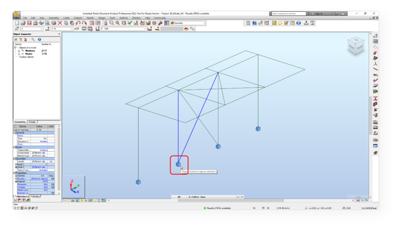Click the red X Delete icon in toolbar
Viewport: 393px width, 226px height.
[60, 23]
